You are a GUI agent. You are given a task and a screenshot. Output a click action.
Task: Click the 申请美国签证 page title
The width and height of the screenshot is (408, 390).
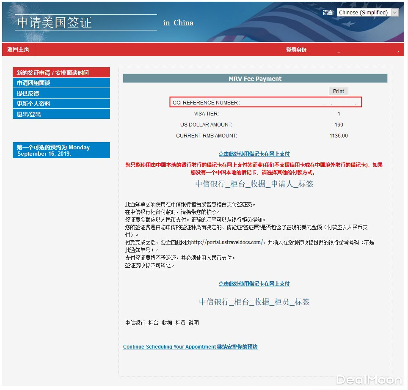[x=54, y=22]
